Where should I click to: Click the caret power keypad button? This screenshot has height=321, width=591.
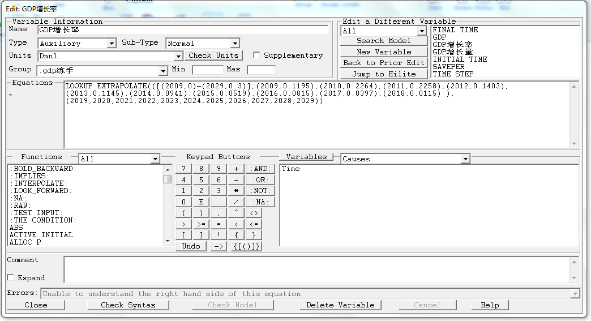click(236, 213)
